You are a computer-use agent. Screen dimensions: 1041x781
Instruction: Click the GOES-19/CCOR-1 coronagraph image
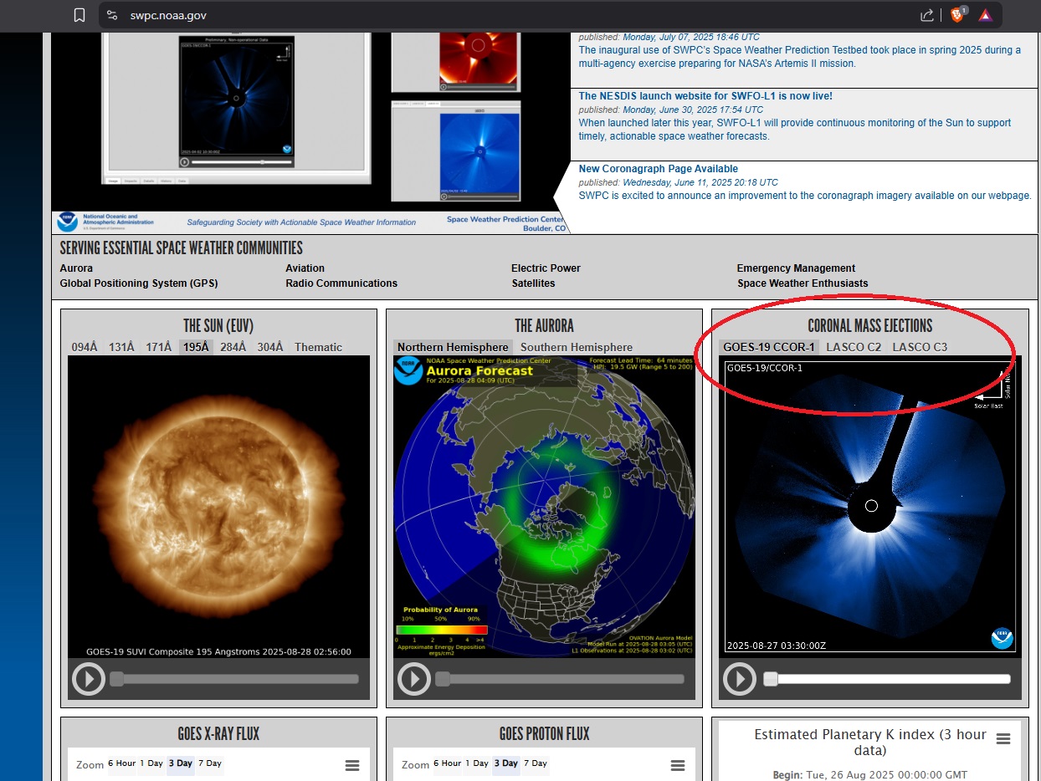tap(869, 507)
